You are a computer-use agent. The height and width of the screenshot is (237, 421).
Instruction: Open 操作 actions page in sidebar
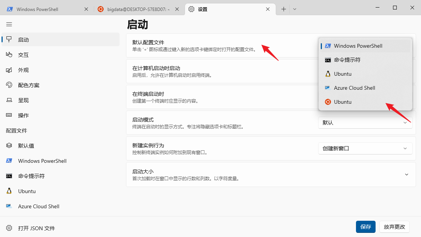click(23, 115)
